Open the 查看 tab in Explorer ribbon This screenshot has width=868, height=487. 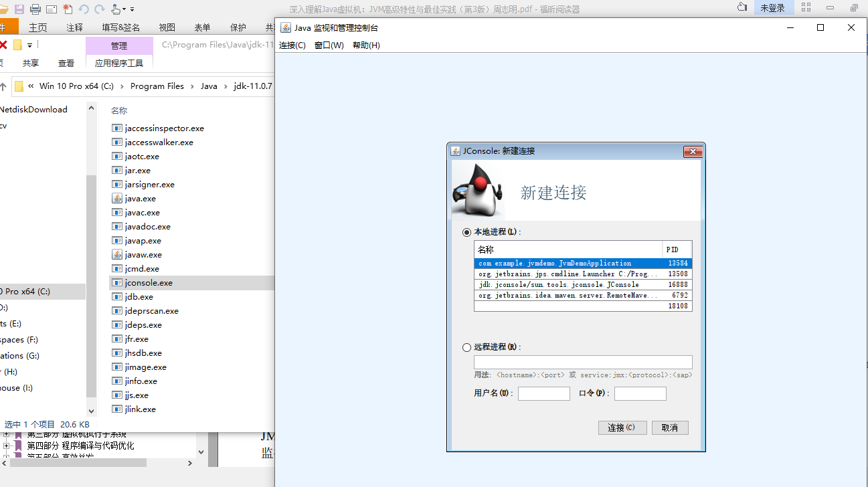pyautogui.click(x=66, y=63)
